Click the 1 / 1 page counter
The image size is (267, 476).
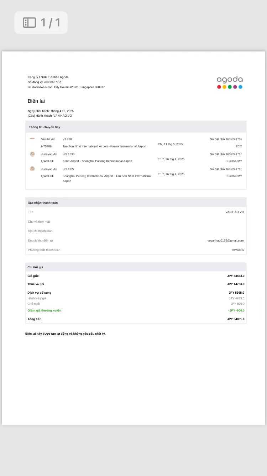pos(51,23)
